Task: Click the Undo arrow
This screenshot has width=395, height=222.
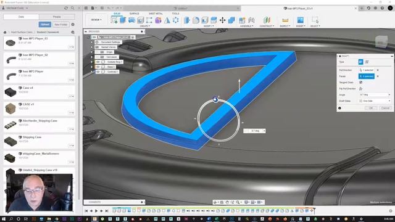Action: (x=109, y=8)
